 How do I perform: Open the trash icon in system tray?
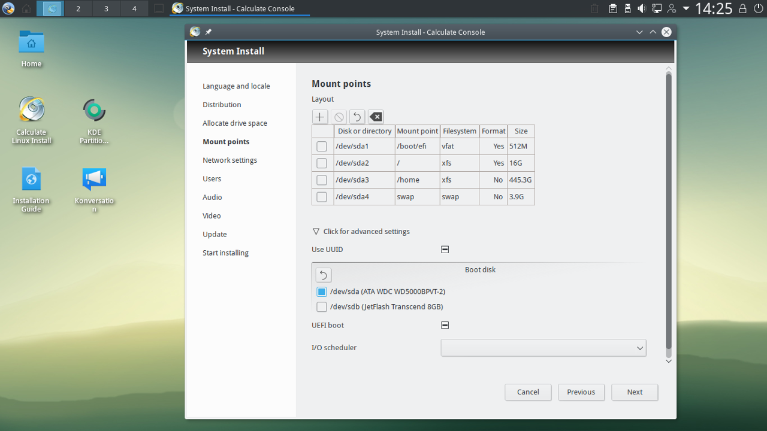pyautogui.click(x=594, y=8)
